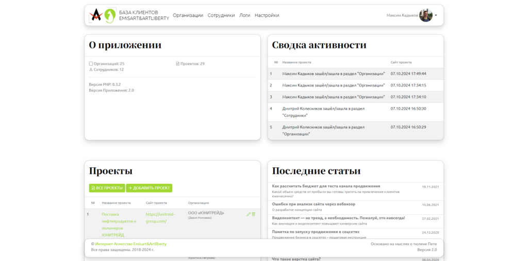
Task: Click the trash delete icon for ЮНИТРЕЙД project
Action: (x=254, y=214)
